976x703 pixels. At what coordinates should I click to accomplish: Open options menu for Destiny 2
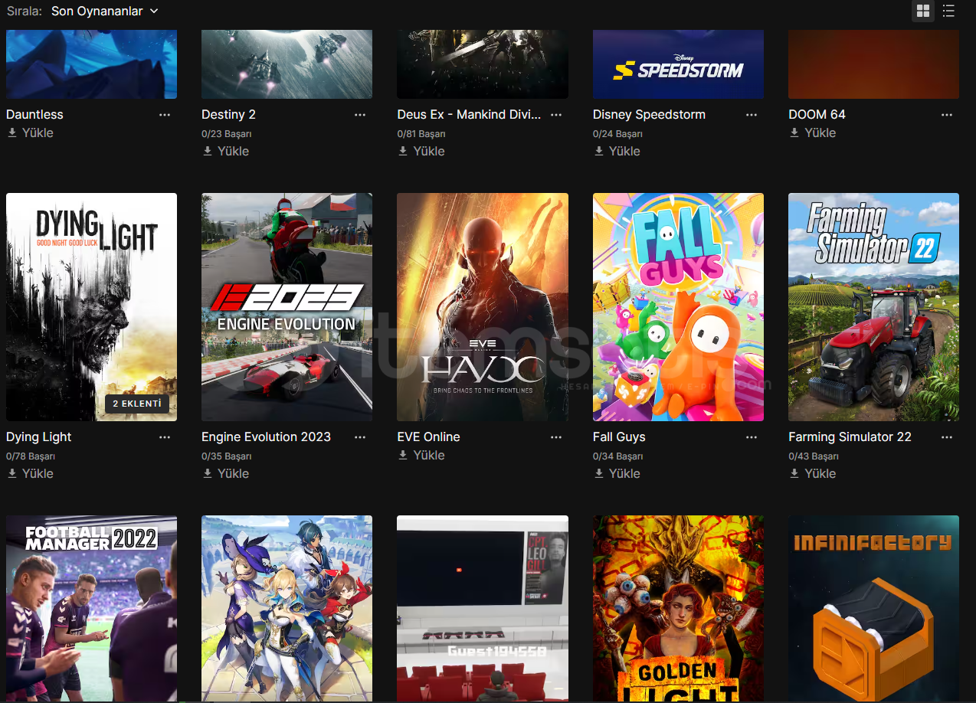360,114
